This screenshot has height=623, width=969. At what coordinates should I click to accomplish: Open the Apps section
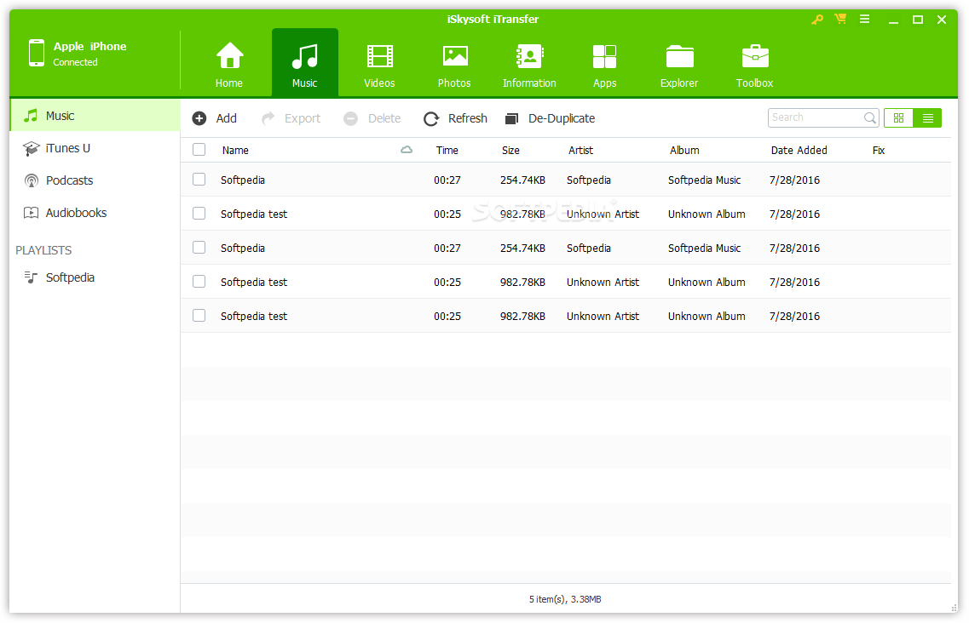(604, 65)
